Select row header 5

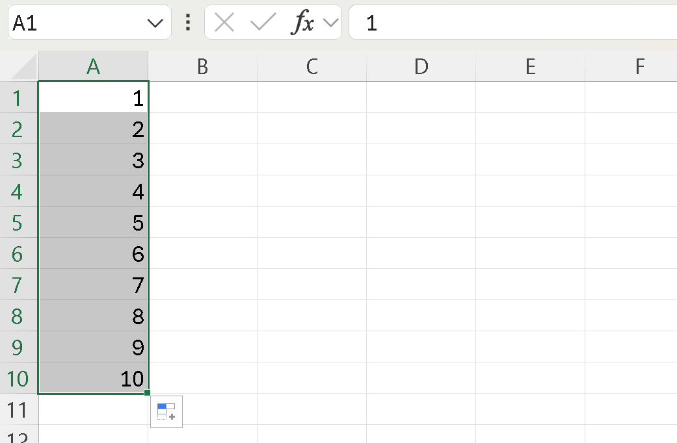19,223
